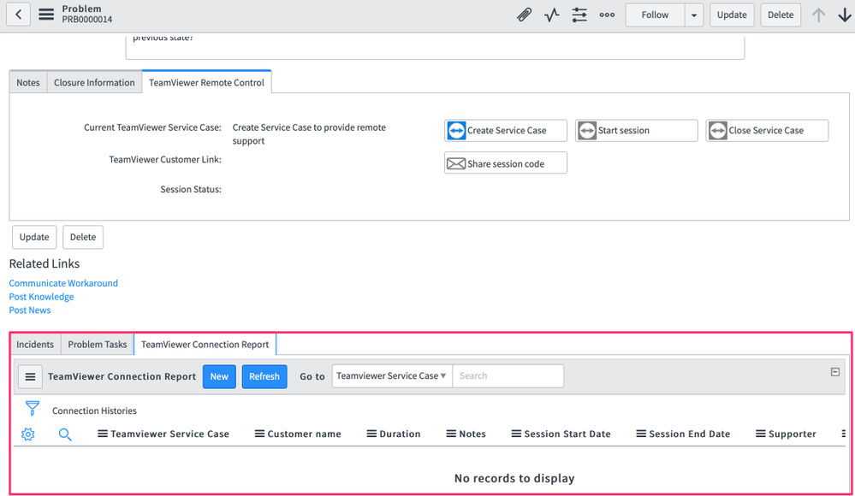Toggle column search magnifier icon
Image resolution: width=855 pixels, height=496 pixels.
click(x=65, y=434)
